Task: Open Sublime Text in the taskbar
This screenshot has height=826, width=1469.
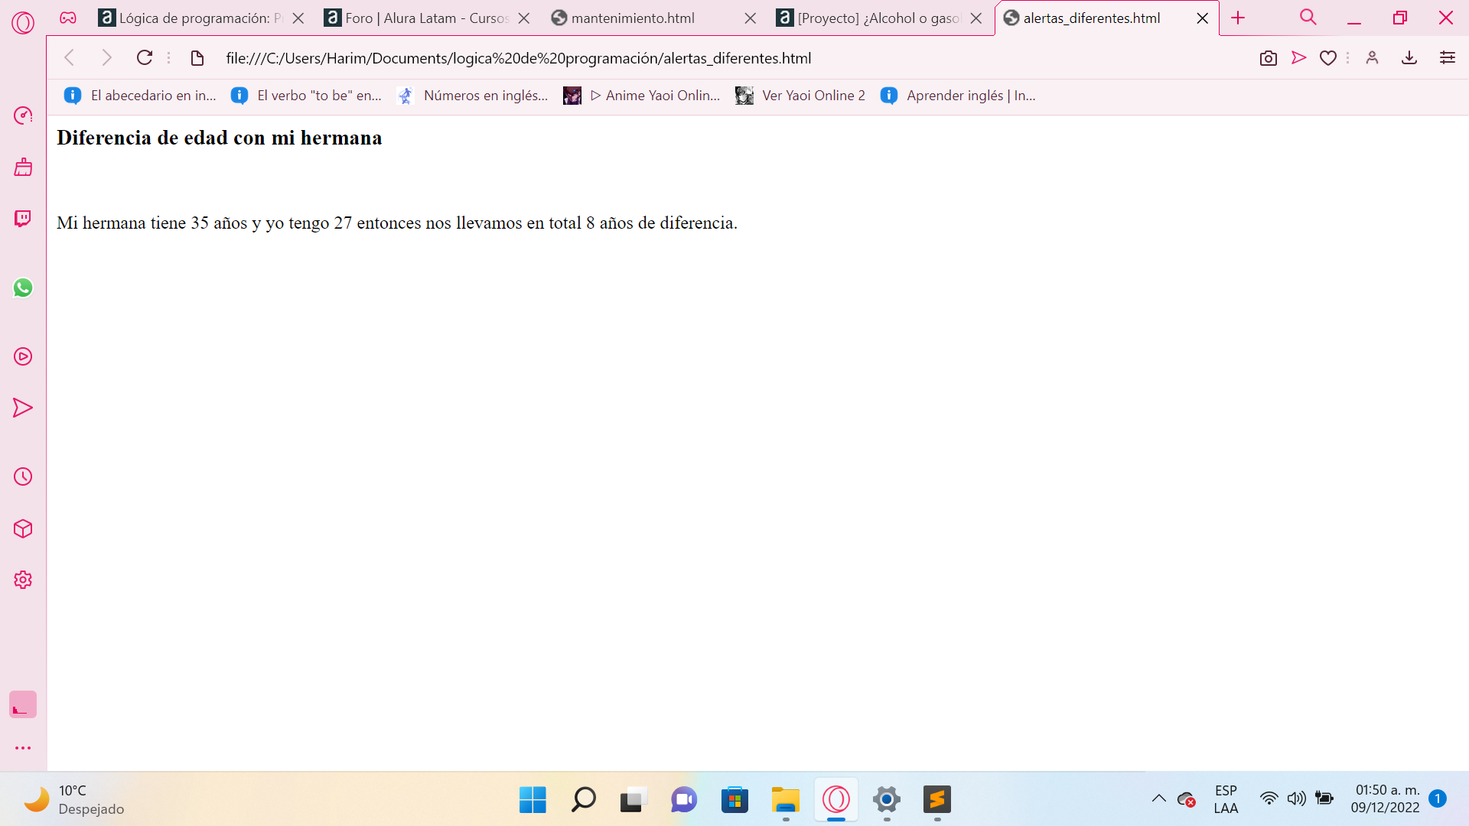Action: 937,800
